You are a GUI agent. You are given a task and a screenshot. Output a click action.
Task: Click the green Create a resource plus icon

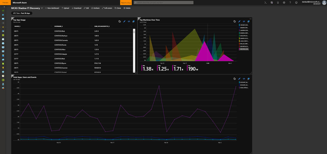pos(3,10)
